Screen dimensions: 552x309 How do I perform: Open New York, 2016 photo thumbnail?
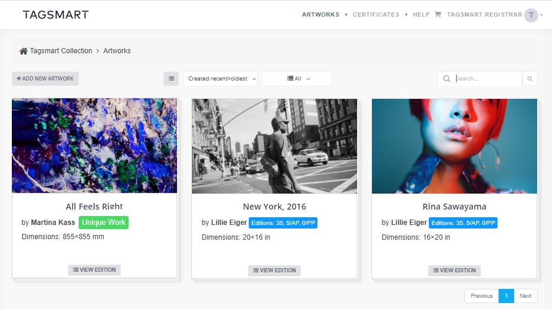coord(275,146)
